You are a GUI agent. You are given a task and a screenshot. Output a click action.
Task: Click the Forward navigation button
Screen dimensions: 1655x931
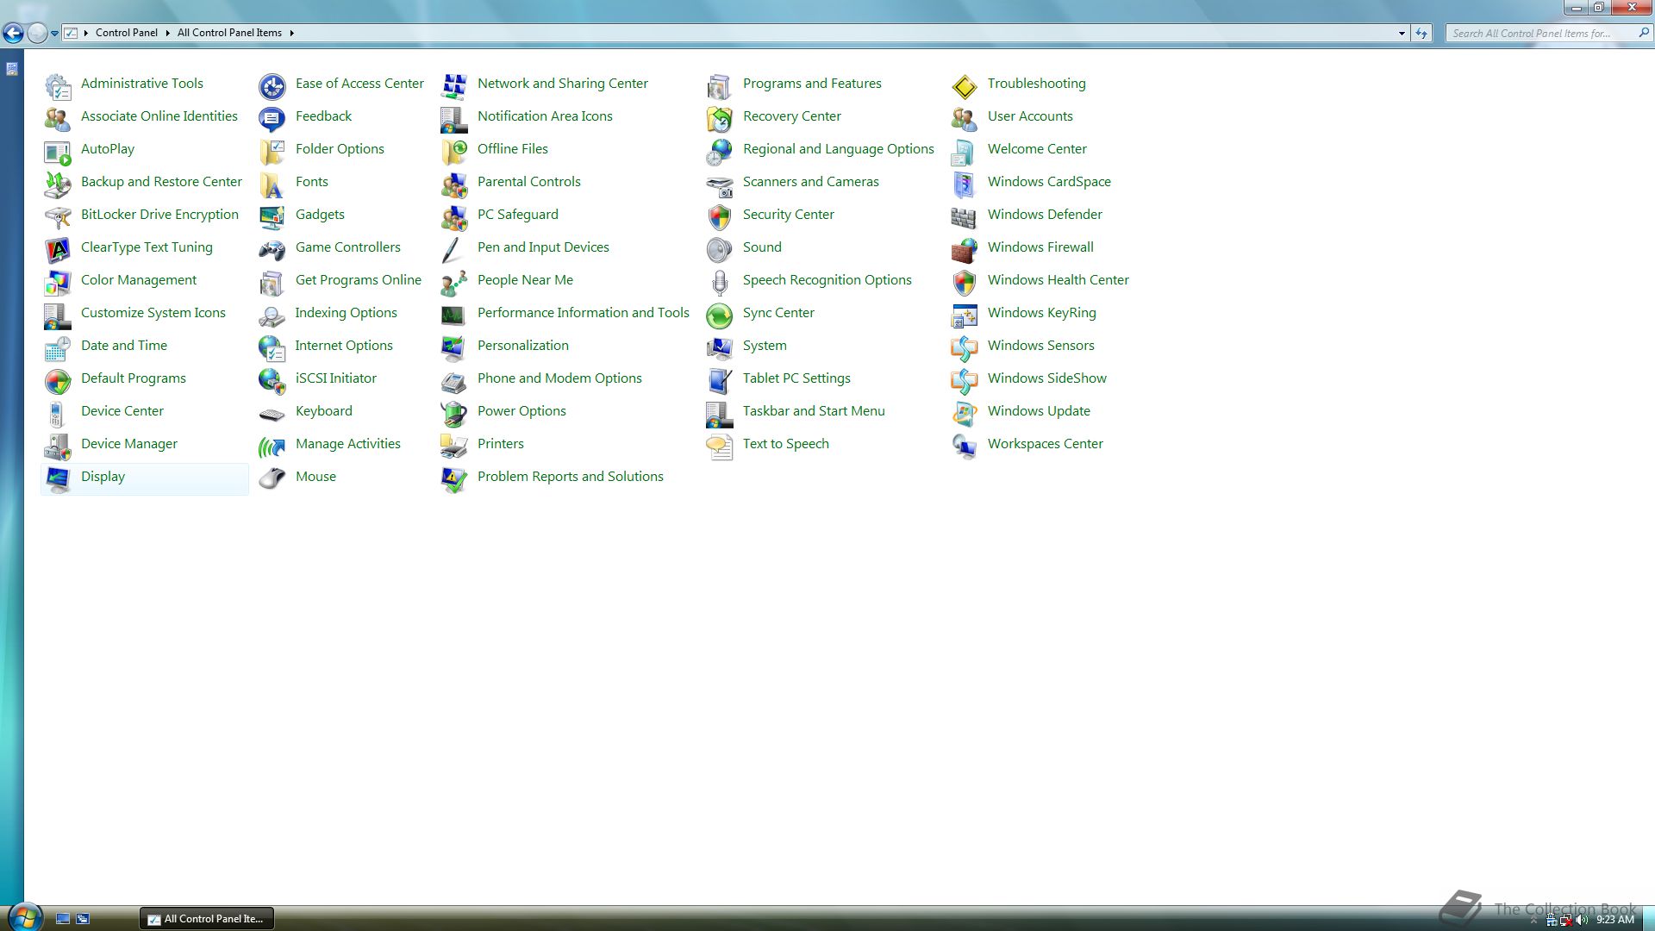pos(37,34)
